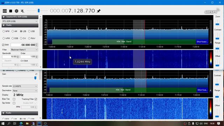Toggle the Tracking Filter checkbox
224x126 pixels.
(36, 99)
